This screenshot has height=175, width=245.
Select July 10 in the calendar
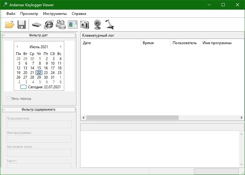click(x=53, y=63)
